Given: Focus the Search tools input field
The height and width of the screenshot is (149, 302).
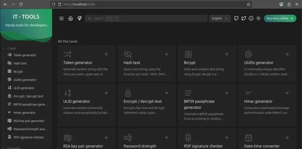Looking at the screenshot, I should pos(146,18).
